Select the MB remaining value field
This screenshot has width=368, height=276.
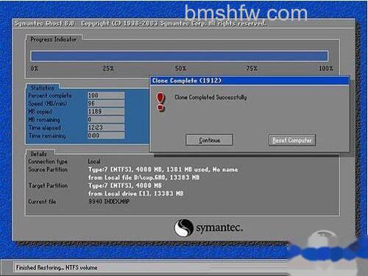click(106, 119)
